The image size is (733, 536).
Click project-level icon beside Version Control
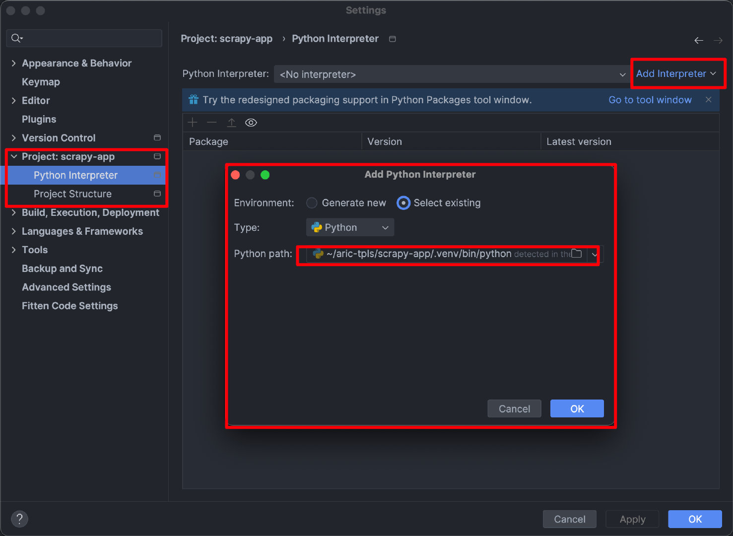[x=157, y=137]
